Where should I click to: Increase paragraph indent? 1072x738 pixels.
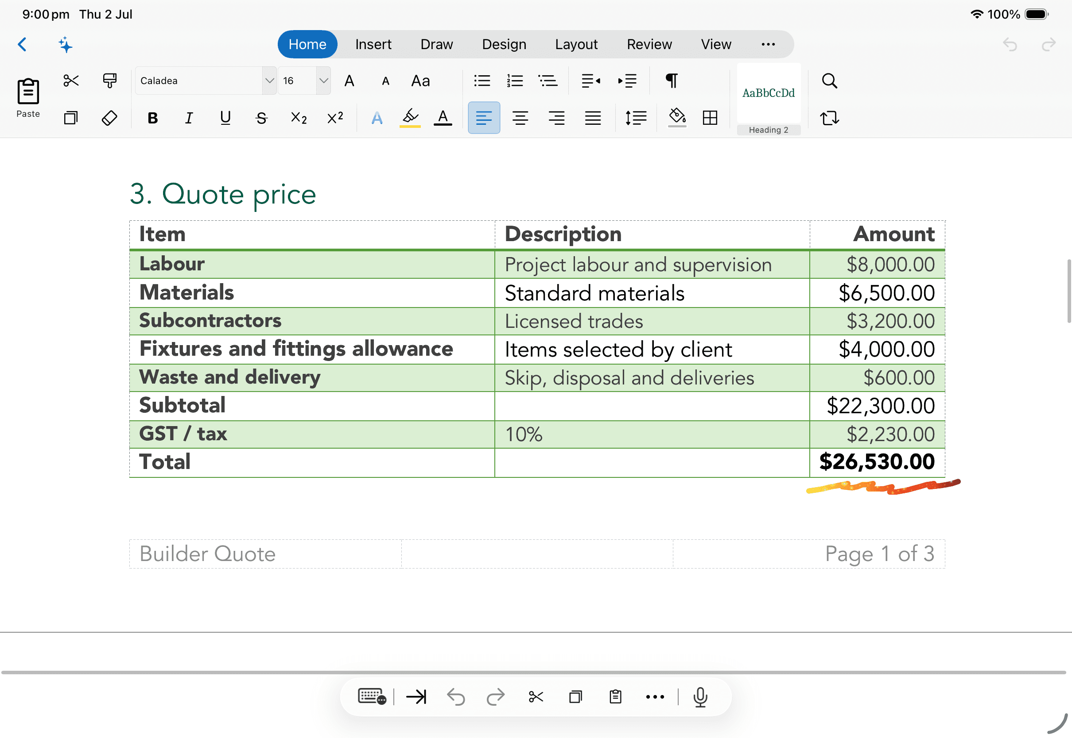click(628, 81)
